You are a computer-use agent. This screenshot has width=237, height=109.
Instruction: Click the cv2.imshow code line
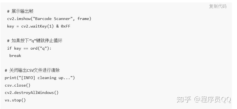[49, 19]
